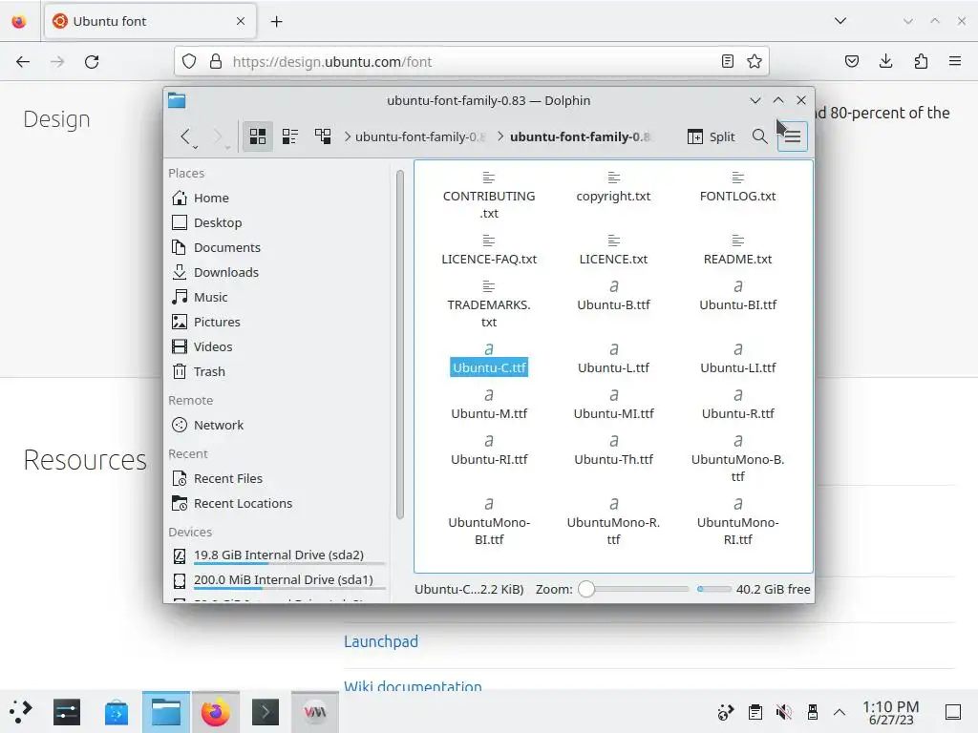
Task: Open Konsole terminal from taskbar
Action: (266, 711)
